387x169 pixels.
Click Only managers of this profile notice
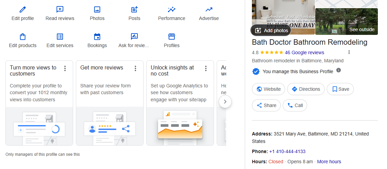43,154
